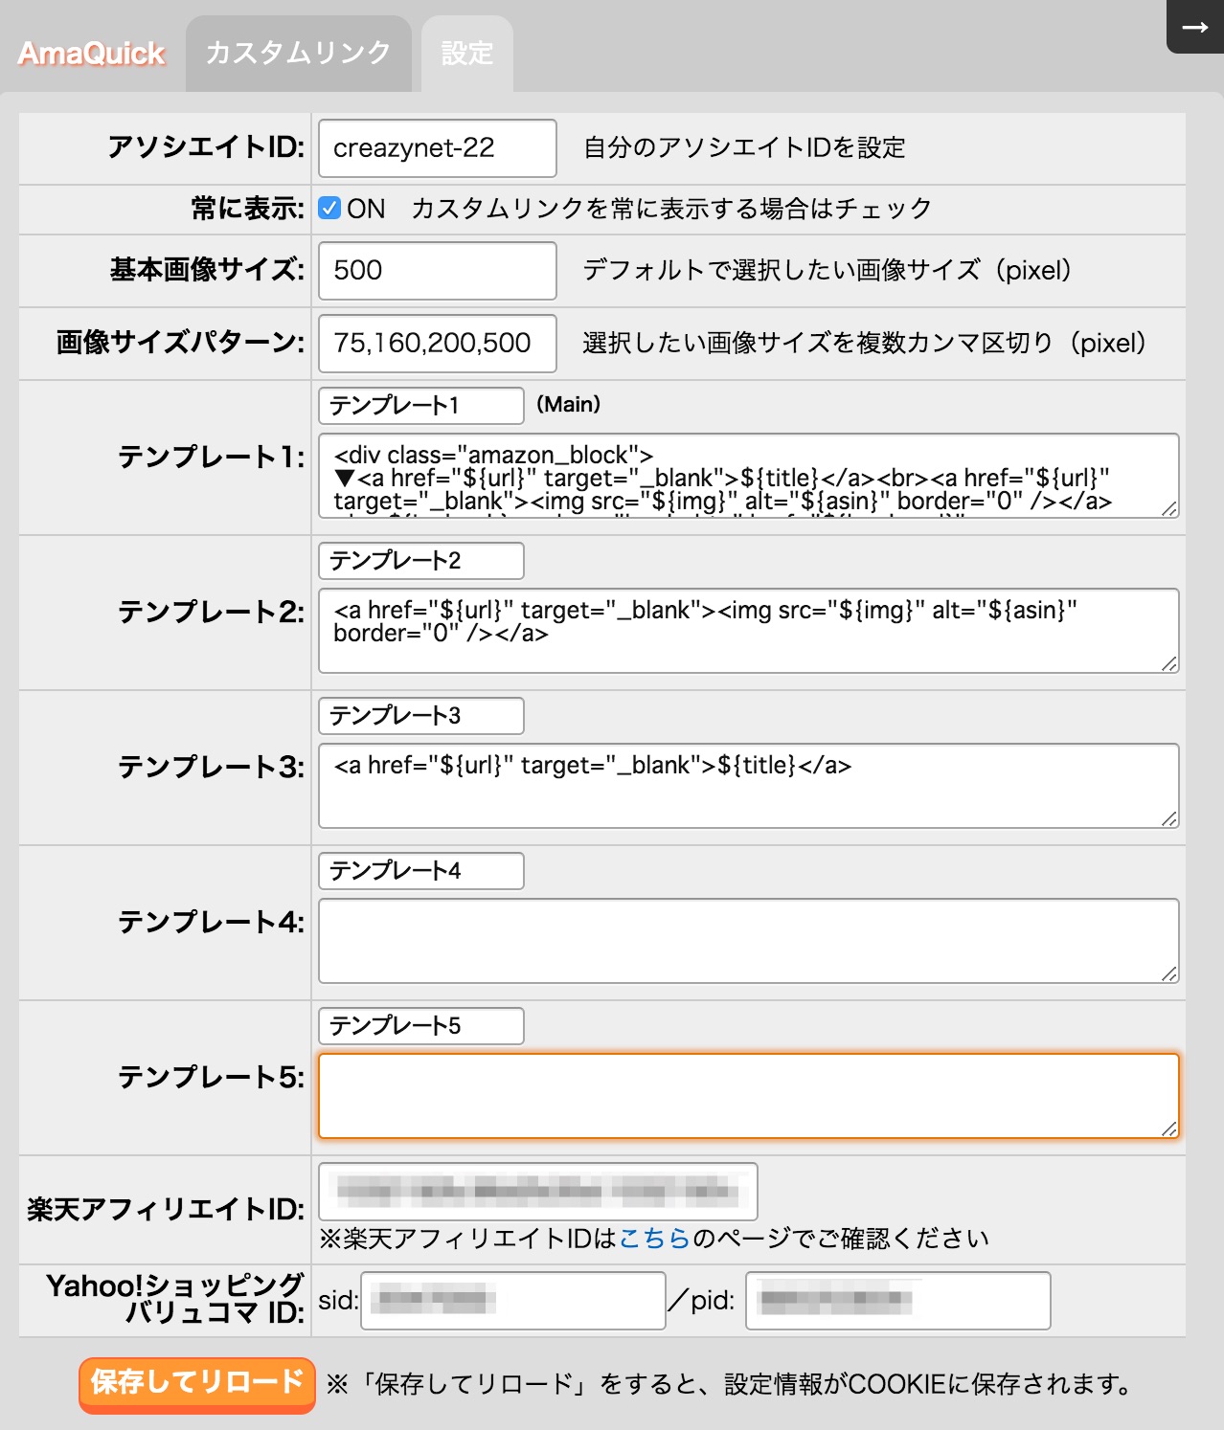Focus the テンプレート1 code textarea
Image resolution: width=1224 pixels, height=1430 pixels.
748,477
